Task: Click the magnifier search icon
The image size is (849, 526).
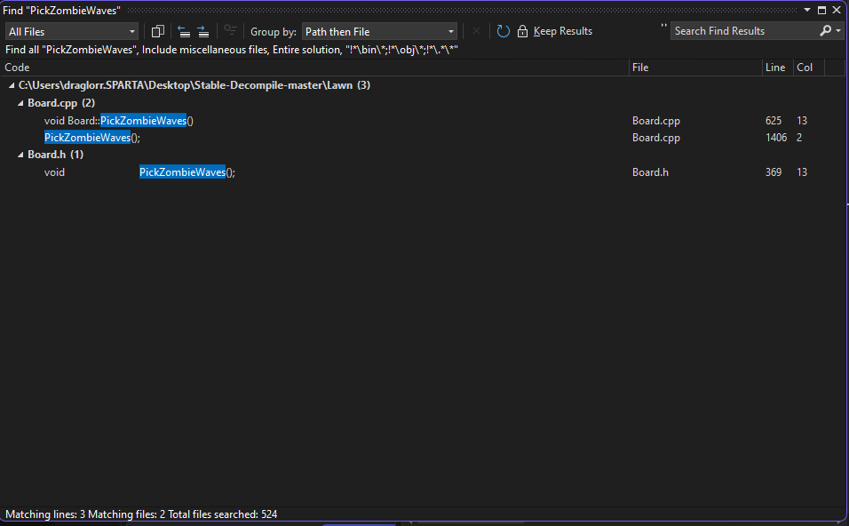Action: [x=825, y=31]
